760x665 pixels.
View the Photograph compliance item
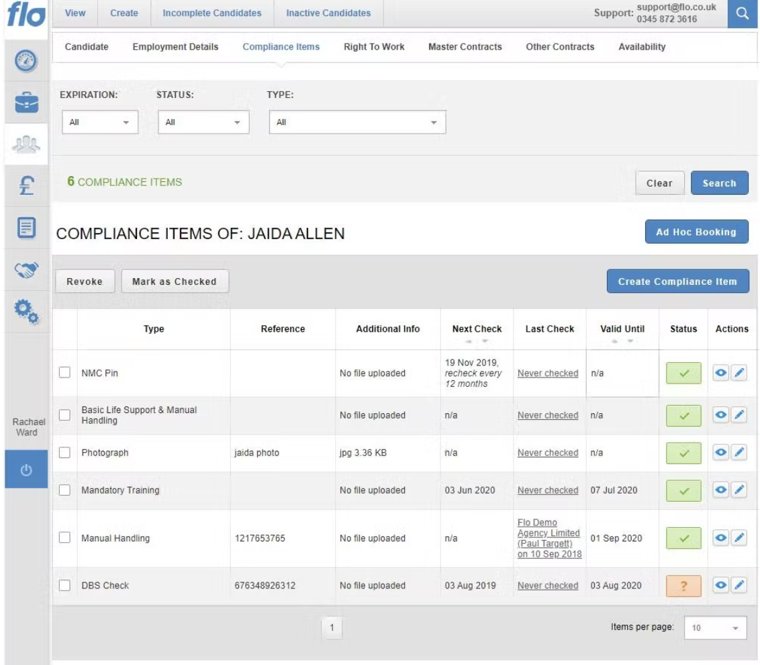(721, 452)
